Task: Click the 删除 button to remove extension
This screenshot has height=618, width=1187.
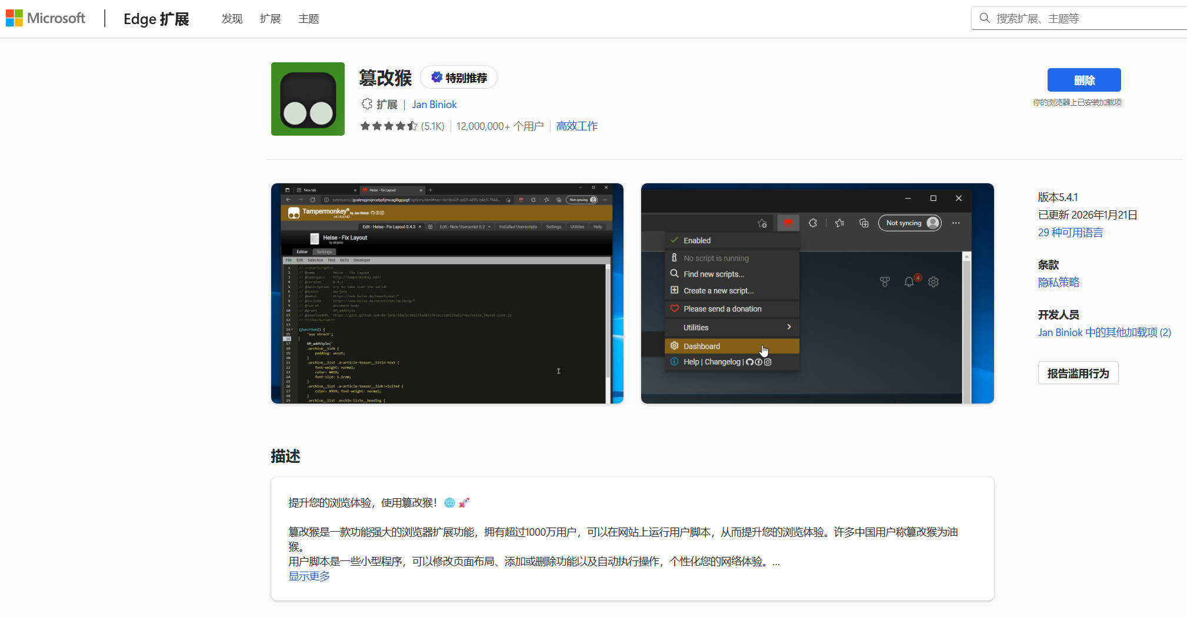Action: (x=1083, y=80)
